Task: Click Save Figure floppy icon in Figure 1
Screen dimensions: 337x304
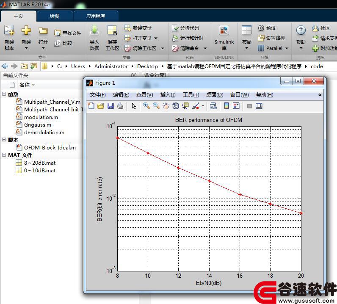Action: tap(110, 106)
